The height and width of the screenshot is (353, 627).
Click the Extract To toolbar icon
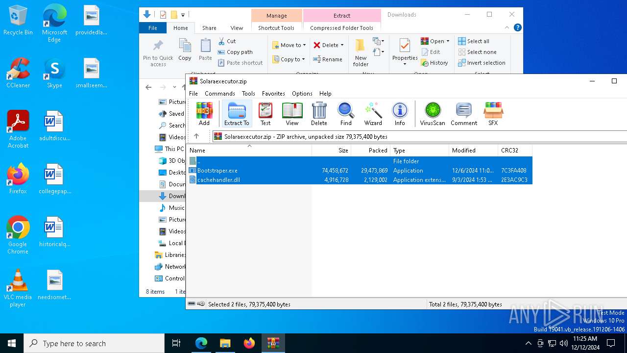(x=237, y=114)
